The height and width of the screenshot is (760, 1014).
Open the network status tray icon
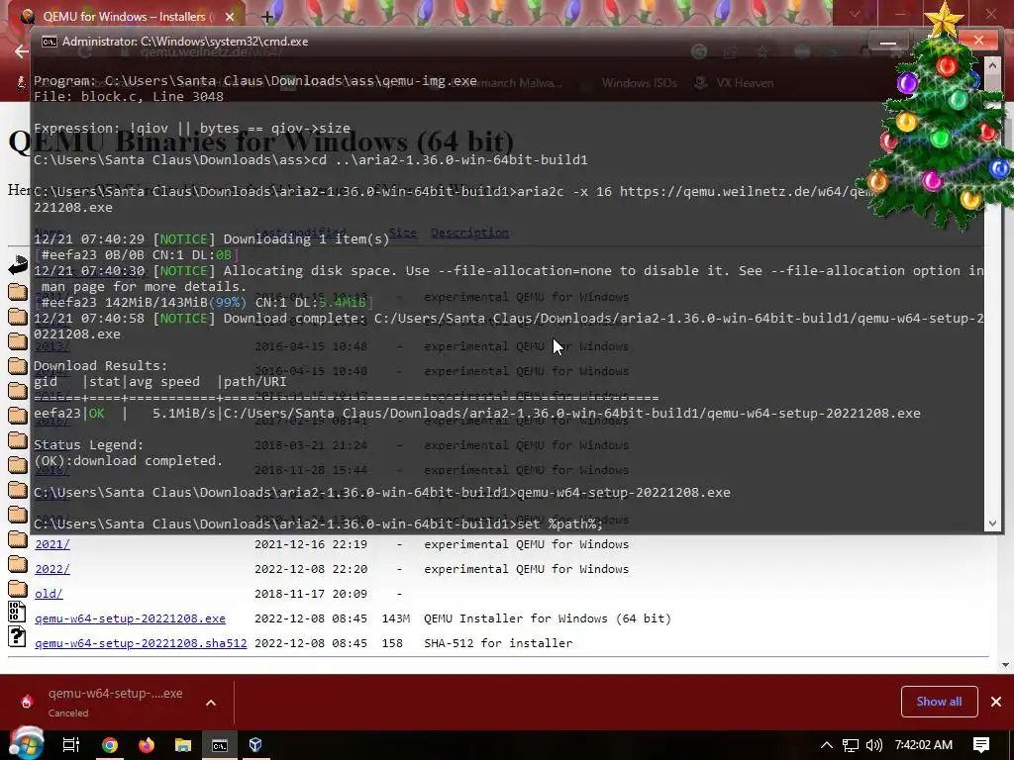click(x=851, y=745)
